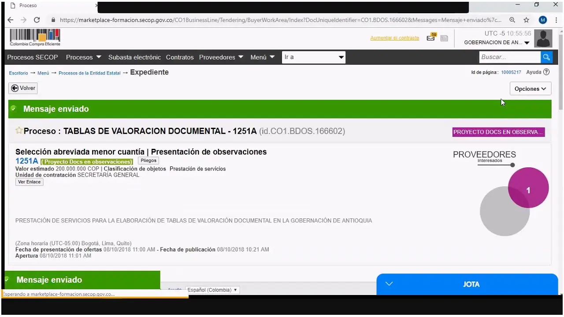Screen dimensions: 564x317
Task: Open Contratos menu item
Action: click(x=180, y=57)
